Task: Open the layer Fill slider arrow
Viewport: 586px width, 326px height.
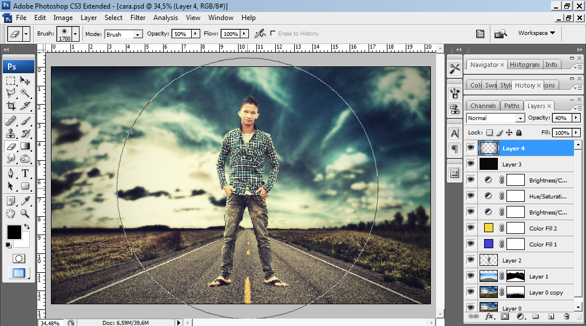Action: pos(576,133)
